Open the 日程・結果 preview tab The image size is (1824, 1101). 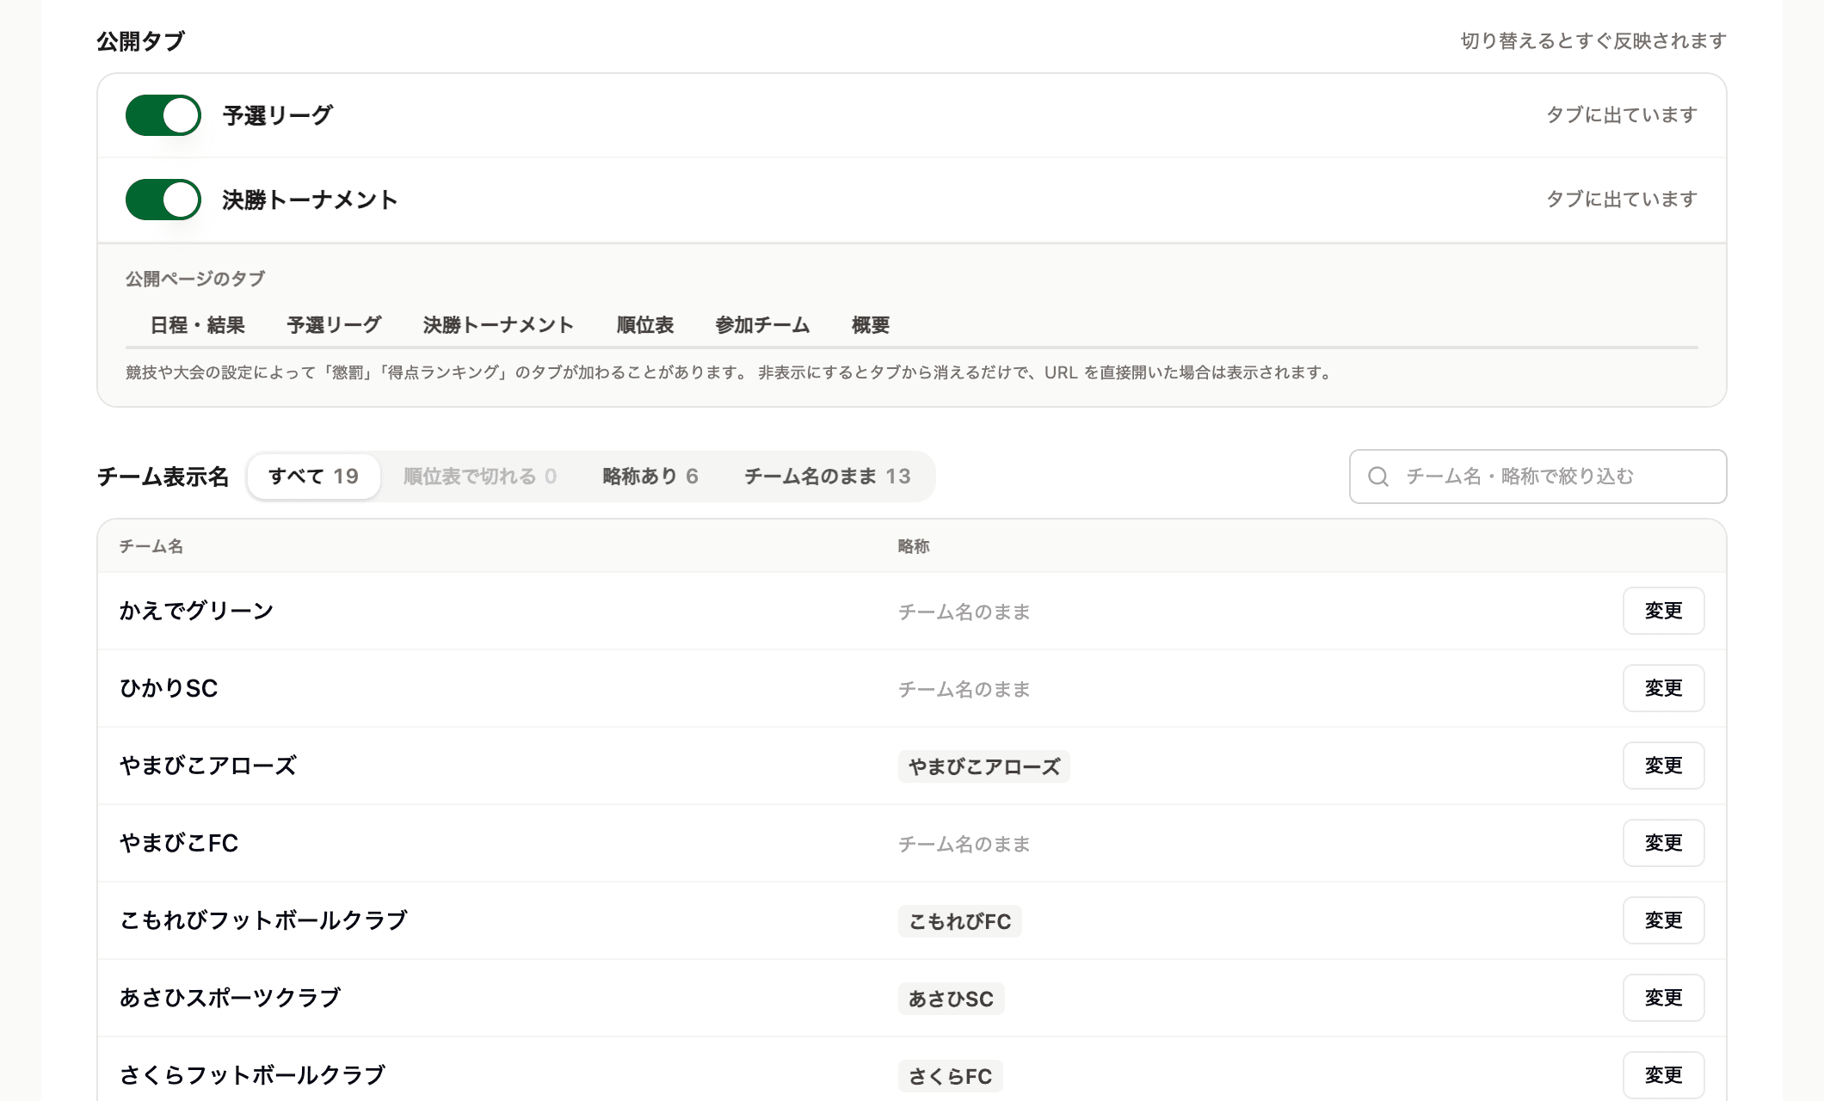click(x=198, y=325)
